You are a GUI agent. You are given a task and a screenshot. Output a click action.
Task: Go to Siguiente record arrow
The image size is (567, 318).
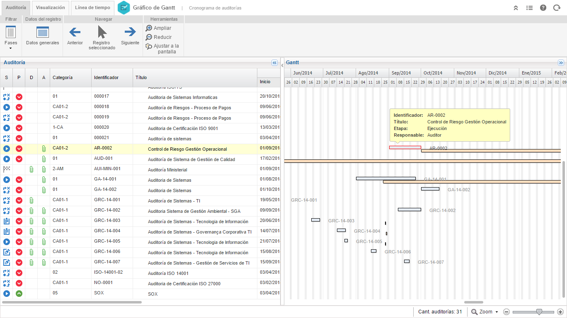(x=130, y=36)
